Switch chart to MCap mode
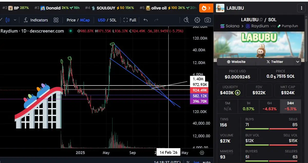Viewport: 308px width, 163px height. [85, 20]
